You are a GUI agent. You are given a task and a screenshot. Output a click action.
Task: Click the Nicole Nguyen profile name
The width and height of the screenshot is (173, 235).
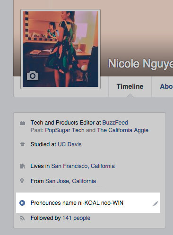tap(140, 64)
